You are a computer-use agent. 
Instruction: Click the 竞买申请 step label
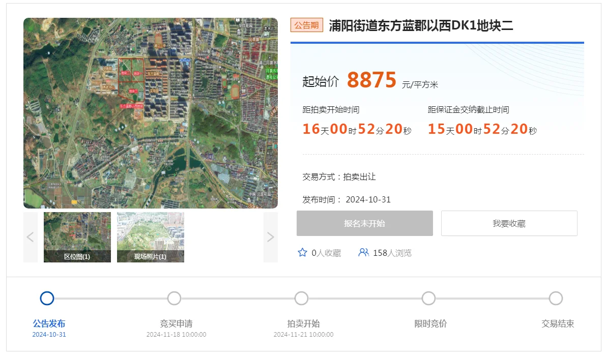pyautogui.click(x=177, y=323)
